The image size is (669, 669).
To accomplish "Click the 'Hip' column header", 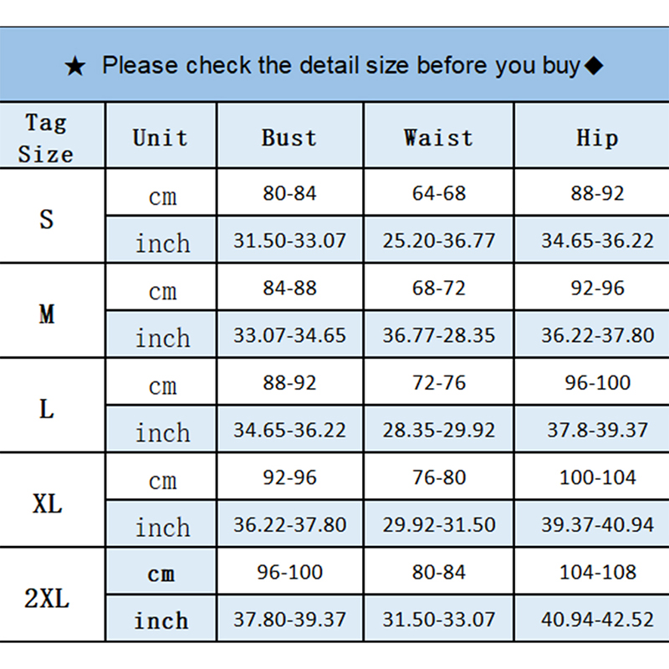I will (x=597, y=138).
